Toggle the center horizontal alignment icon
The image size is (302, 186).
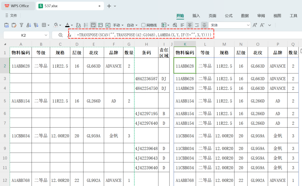[190, 25]
